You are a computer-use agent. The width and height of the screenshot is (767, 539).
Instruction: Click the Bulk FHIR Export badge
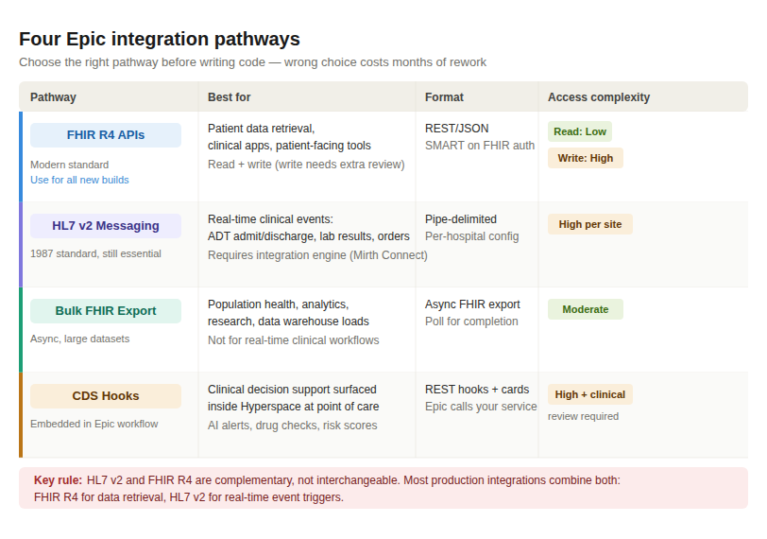[106, 311]
